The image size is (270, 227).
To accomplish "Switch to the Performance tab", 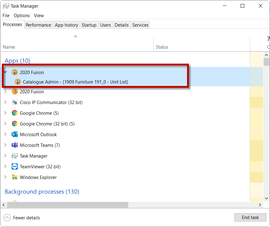I will [38, 25].
